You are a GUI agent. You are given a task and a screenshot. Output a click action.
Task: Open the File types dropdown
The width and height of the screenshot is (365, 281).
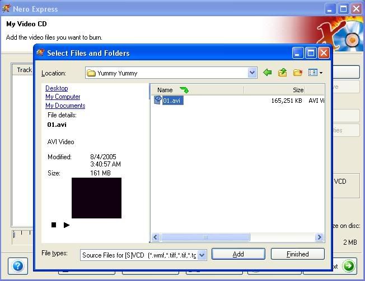(202, 255)
